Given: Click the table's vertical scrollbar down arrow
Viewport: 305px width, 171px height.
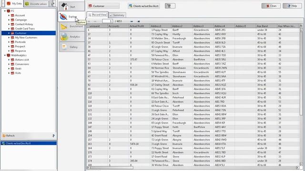Looking at the screenshot, I should point(301,164).
